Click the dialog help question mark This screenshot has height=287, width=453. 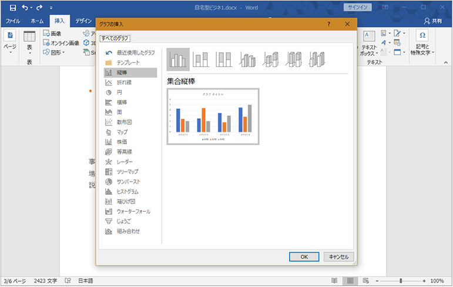329,24
